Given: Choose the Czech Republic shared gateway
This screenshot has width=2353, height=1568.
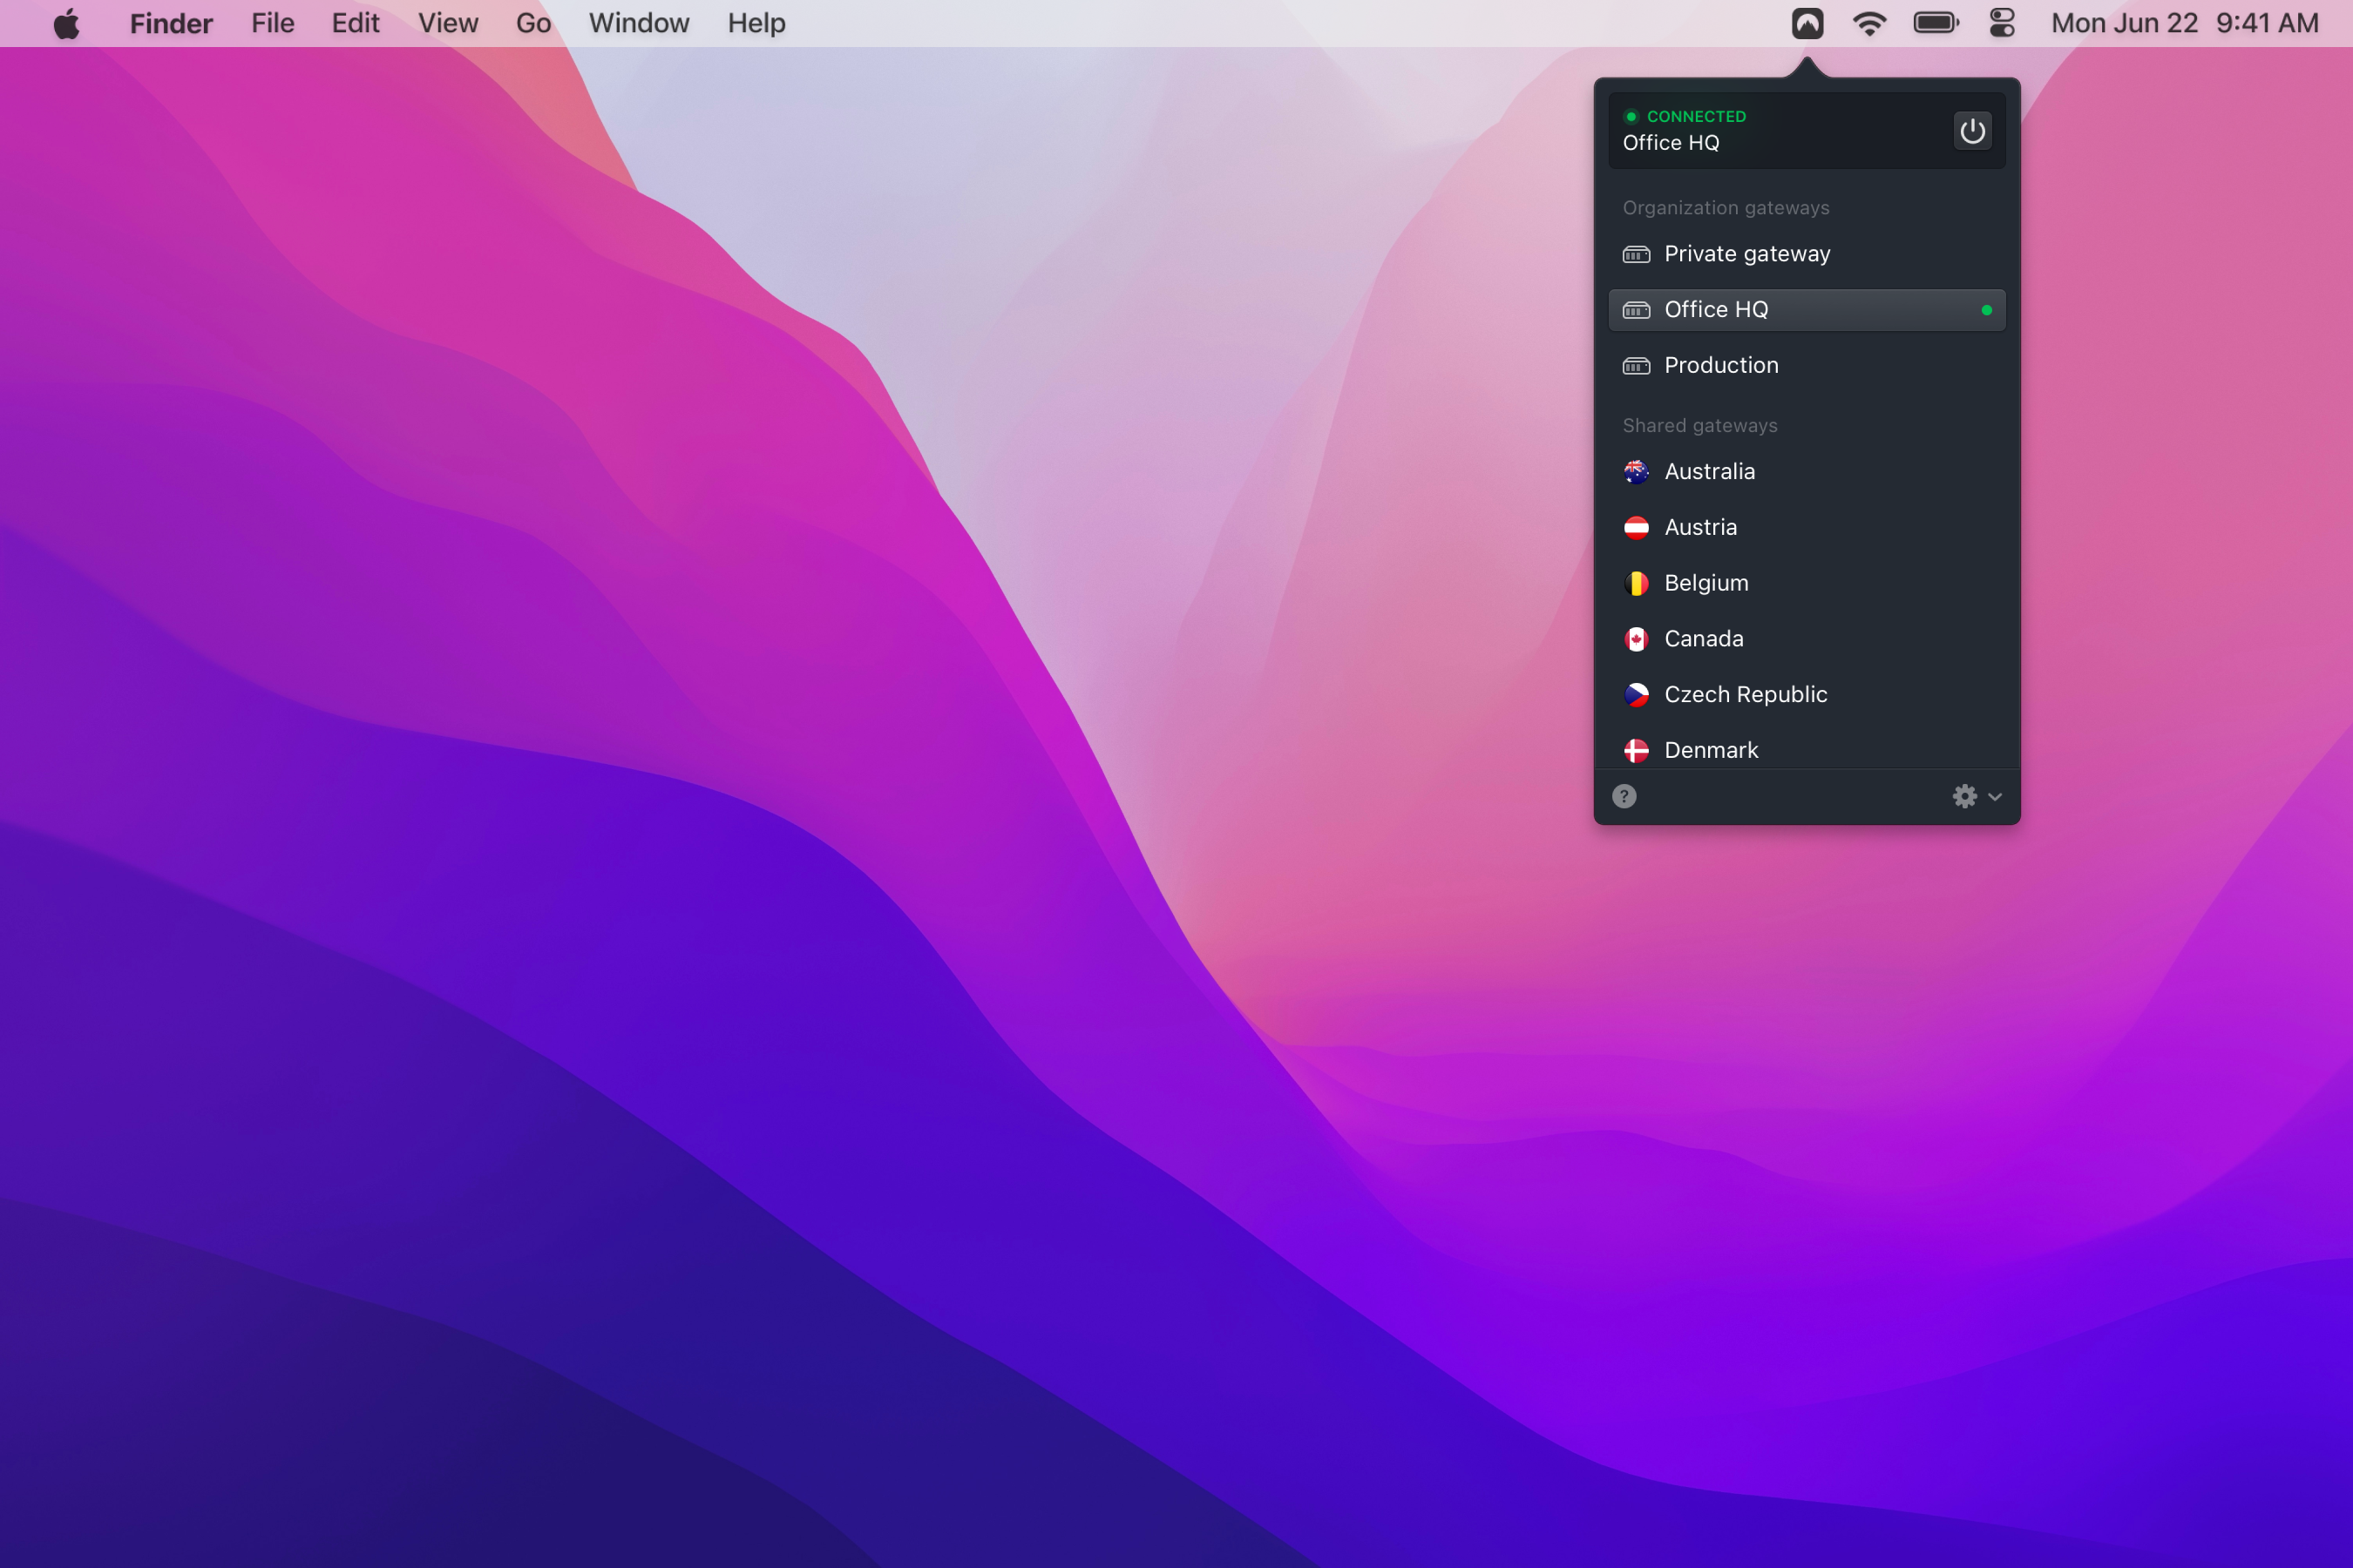Looking at the screenshot, I should [1745, 694].
